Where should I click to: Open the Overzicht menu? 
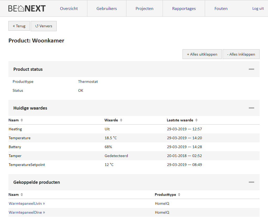click(x=69, y=9)
